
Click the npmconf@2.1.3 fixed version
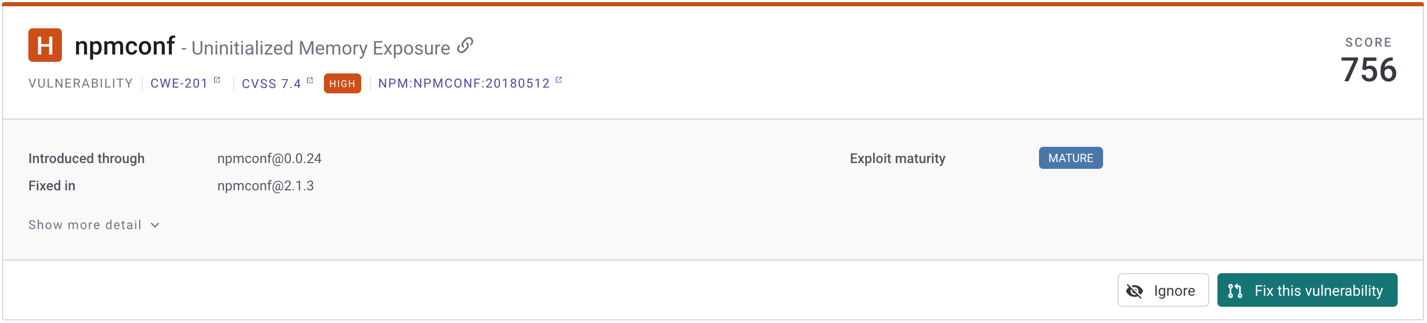click(265, 186)
